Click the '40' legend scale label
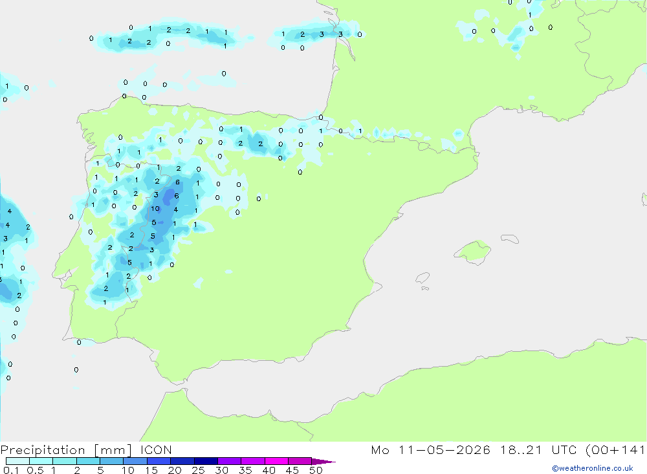Screen dimensions: 647x474 click(x=269, y=470)
